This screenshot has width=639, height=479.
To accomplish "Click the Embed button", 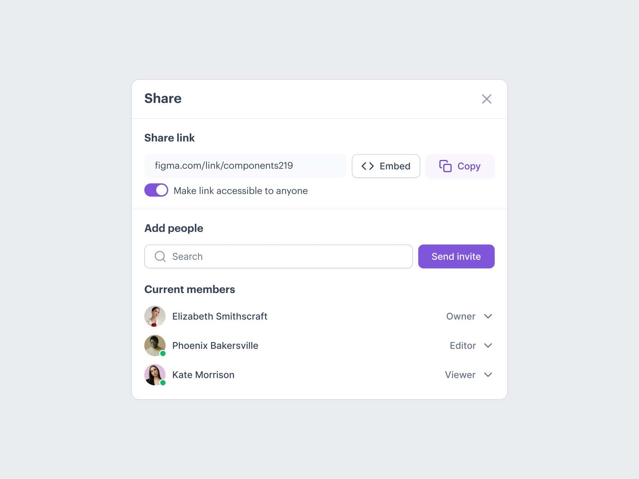I will click(385, 166).
